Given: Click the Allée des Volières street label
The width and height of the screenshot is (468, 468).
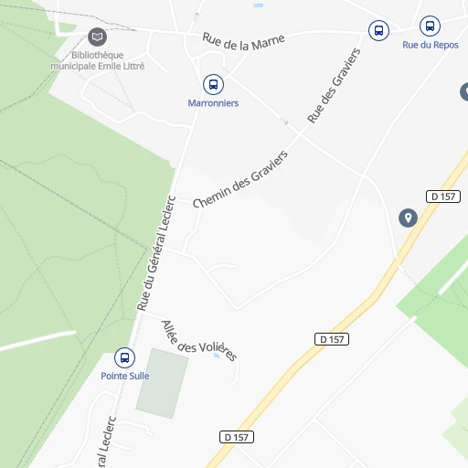Looking at the screenshot, I should pyautogui.click(x=198, y=341).
